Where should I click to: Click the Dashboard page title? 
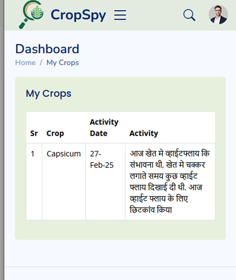pos(47,48)
